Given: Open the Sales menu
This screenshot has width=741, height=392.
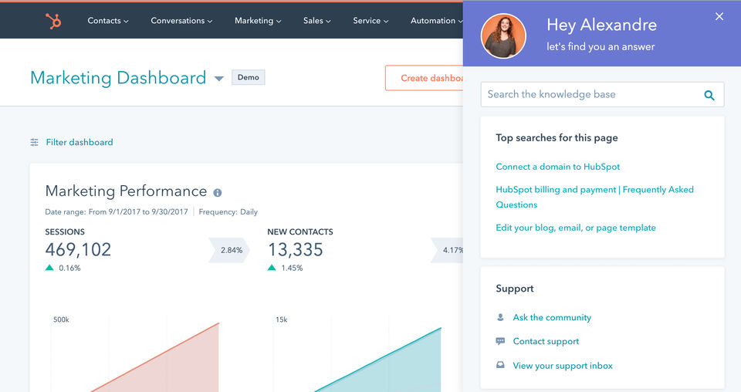Looking at the screenshot, I should (x=316, y=21).
